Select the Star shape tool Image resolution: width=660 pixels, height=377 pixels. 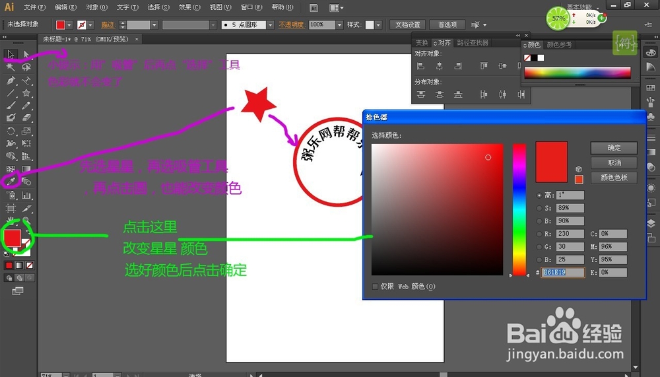(x=26, y=92)
